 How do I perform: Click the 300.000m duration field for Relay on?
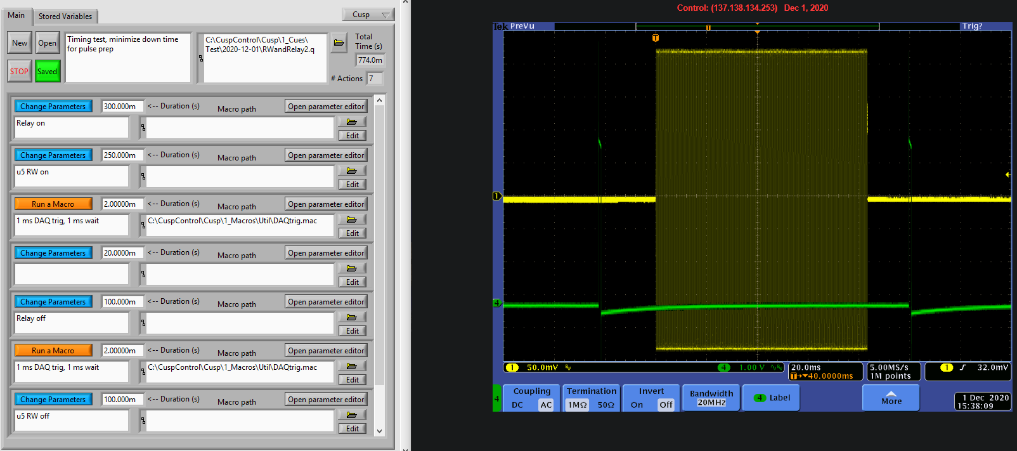(122, 107)
